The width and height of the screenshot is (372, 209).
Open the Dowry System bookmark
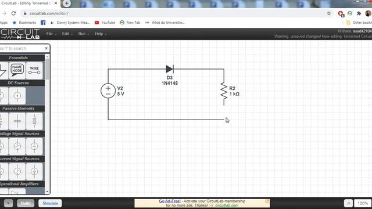coord(70,23)
